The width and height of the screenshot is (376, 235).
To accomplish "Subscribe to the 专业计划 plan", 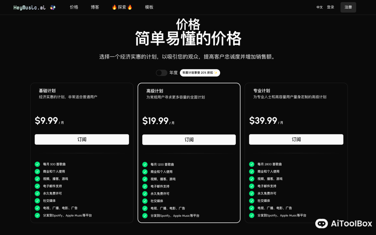I will coord(296,139).
